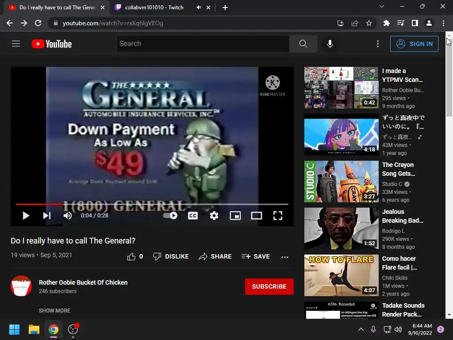
Task: Open the Chrome three-dot menu
Action: [x=443, y=23]
